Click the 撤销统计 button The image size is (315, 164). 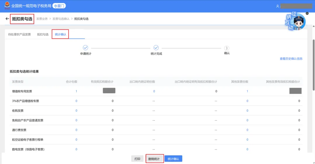[154, 159]
